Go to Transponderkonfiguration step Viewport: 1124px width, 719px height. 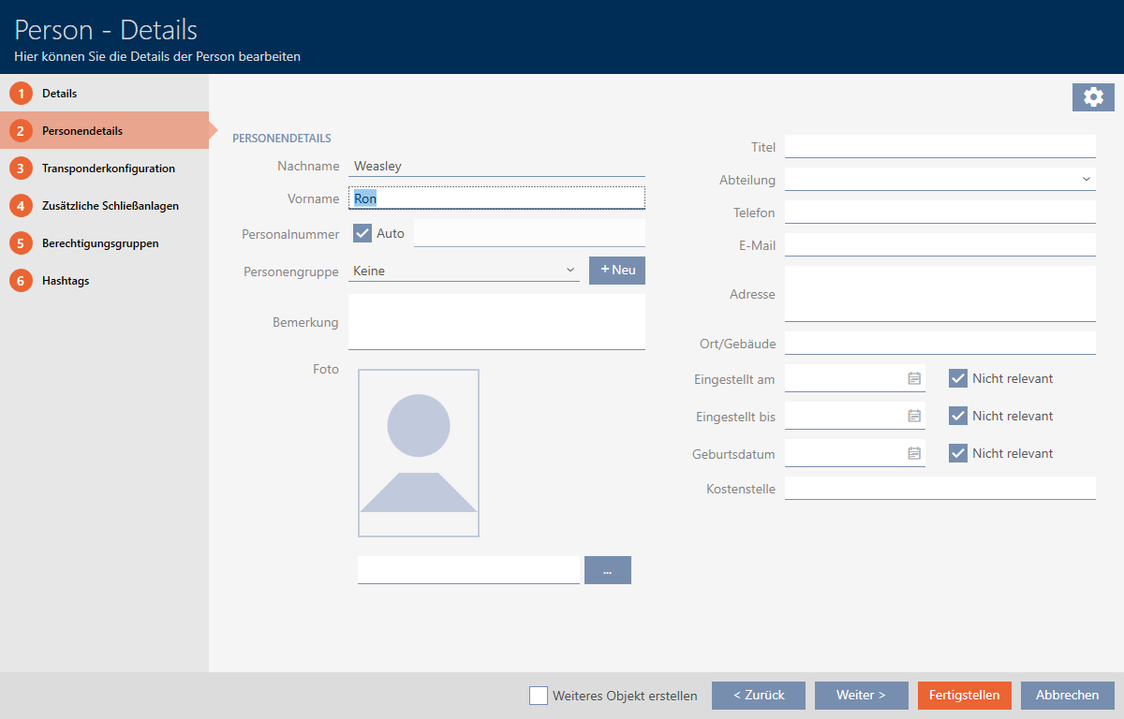tap(108, 169)
